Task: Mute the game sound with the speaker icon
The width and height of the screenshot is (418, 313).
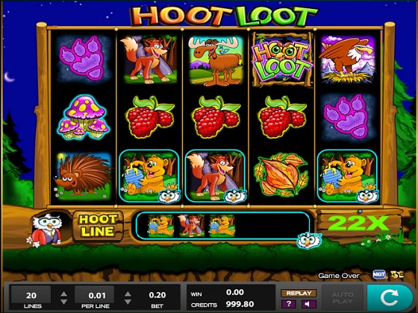Action: 309,304
